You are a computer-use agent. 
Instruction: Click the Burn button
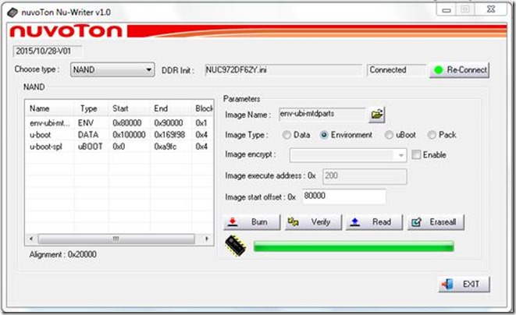tap(251, 222)
